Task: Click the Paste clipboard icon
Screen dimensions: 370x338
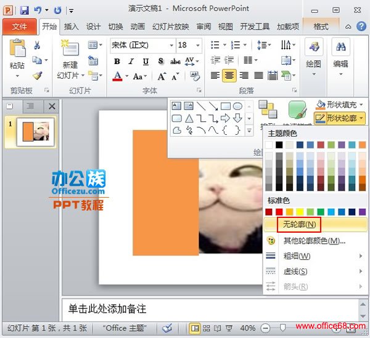Action: pyautogui.click(x=17, y=48)
